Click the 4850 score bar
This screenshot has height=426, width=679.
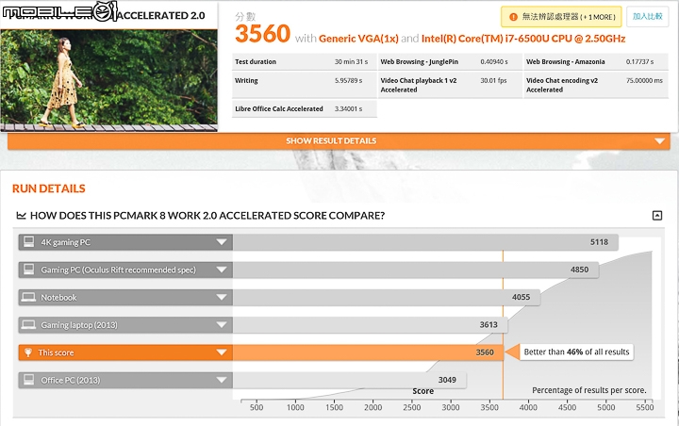tap(416, 270)
